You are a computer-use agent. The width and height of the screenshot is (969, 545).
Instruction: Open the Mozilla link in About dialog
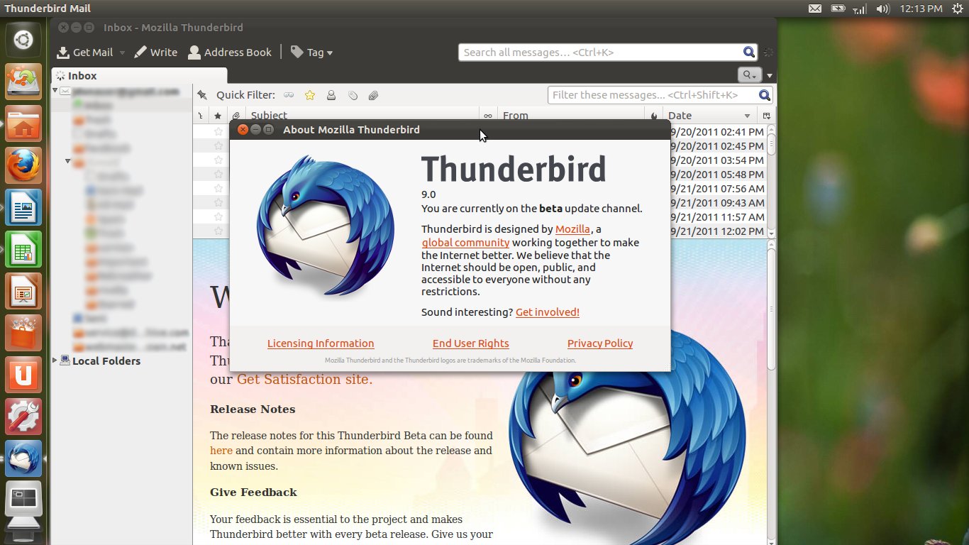(x=572, y=229)
